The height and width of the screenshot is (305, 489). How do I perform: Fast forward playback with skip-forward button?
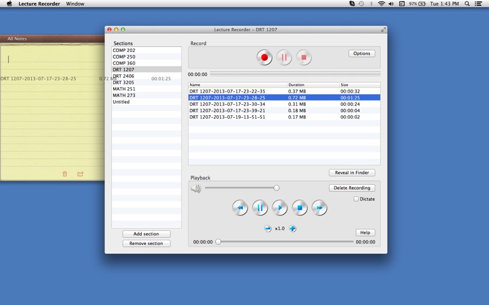319,208
